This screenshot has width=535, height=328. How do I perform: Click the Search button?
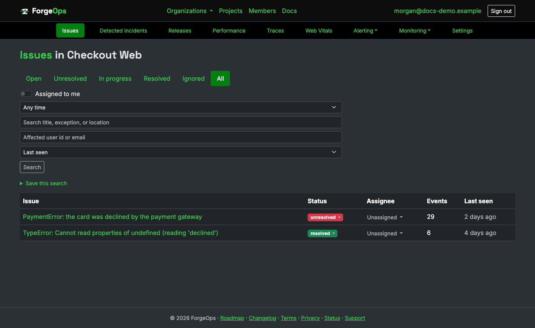point(32,167)
